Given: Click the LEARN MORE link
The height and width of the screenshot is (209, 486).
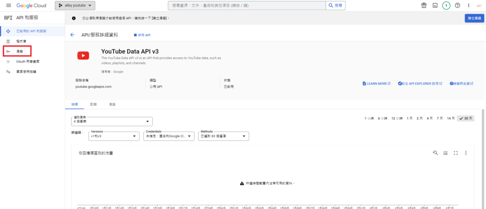Looking at the screenshot, I should pyautogui.click(x=376, y=84).
